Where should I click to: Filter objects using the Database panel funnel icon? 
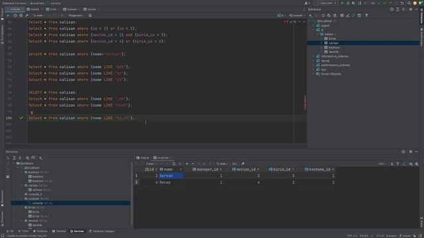(366, 16)
